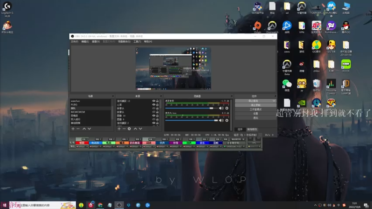This screenshot has width=372, height=209.
Task: Open the 文件(F) menu
Action: [x=74, y=41]
